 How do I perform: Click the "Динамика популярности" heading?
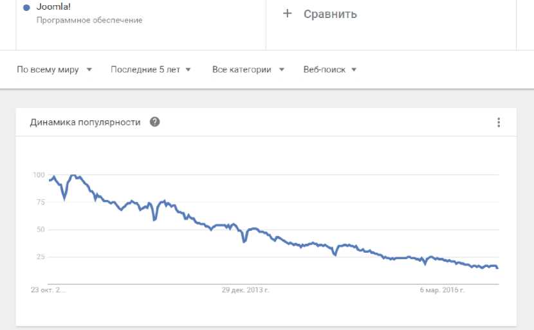tap(85, 122)
